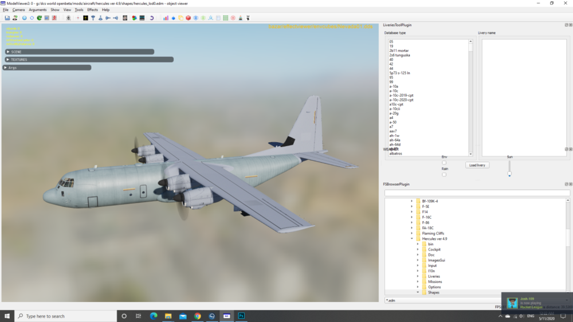The height and width of the screenshot is (322, 573).
Task: Click the blue bone skeleton icon
Action: pos(210,18)
